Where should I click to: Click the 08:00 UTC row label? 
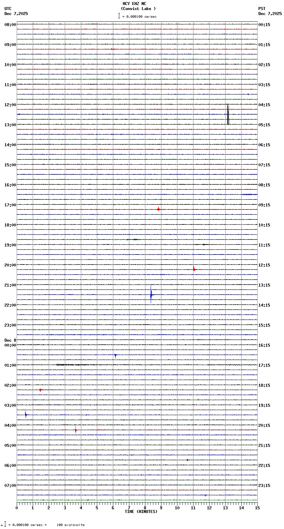10,25
